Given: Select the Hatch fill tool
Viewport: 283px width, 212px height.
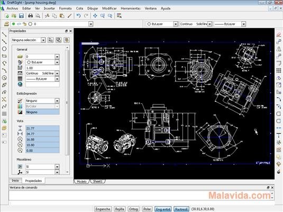Looking at the screenshot, I should tap(4, 113).
